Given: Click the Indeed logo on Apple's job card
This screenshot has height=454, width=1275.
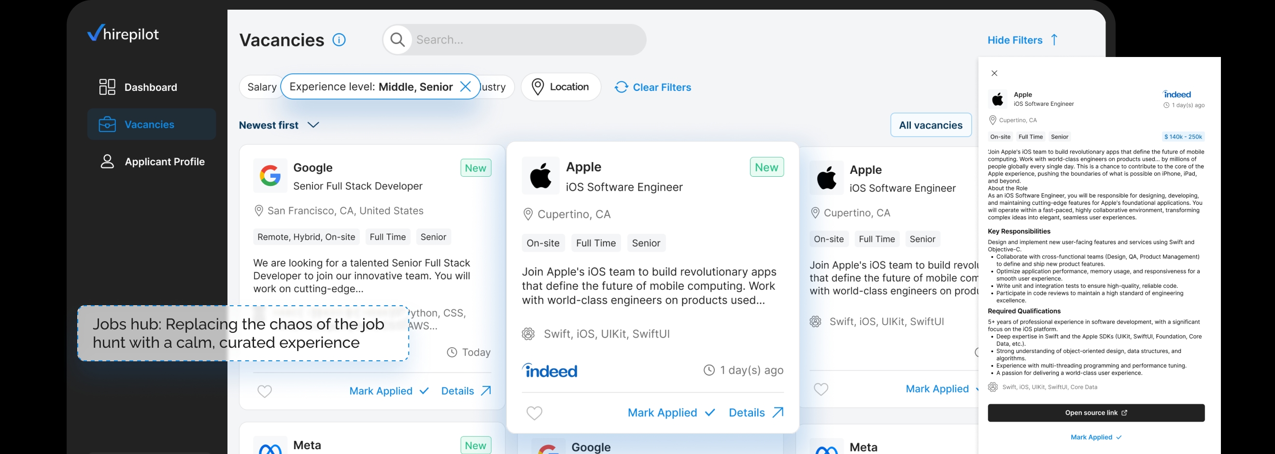Looking at the screenshot, I should coord(550,370).
